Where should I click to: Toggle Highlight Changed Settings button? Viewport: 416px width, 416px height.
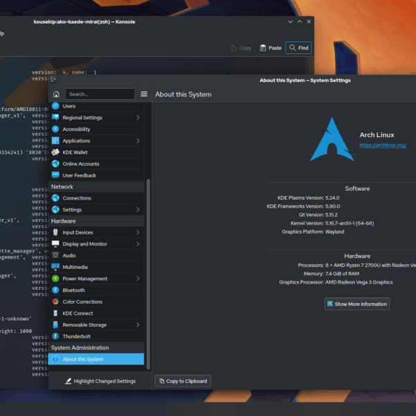[100, 381]
